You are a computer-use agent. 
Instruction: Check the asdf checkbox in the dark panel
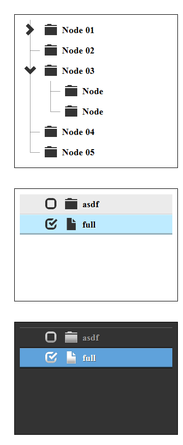tap(51, 338)
